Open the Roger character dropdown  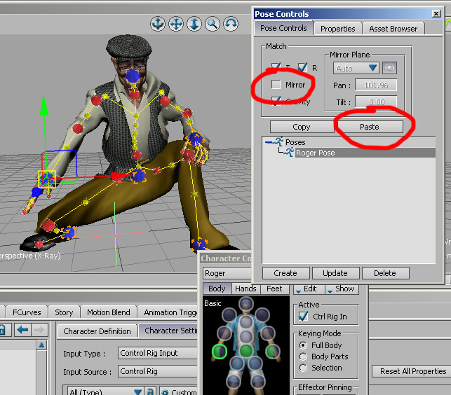227,273
